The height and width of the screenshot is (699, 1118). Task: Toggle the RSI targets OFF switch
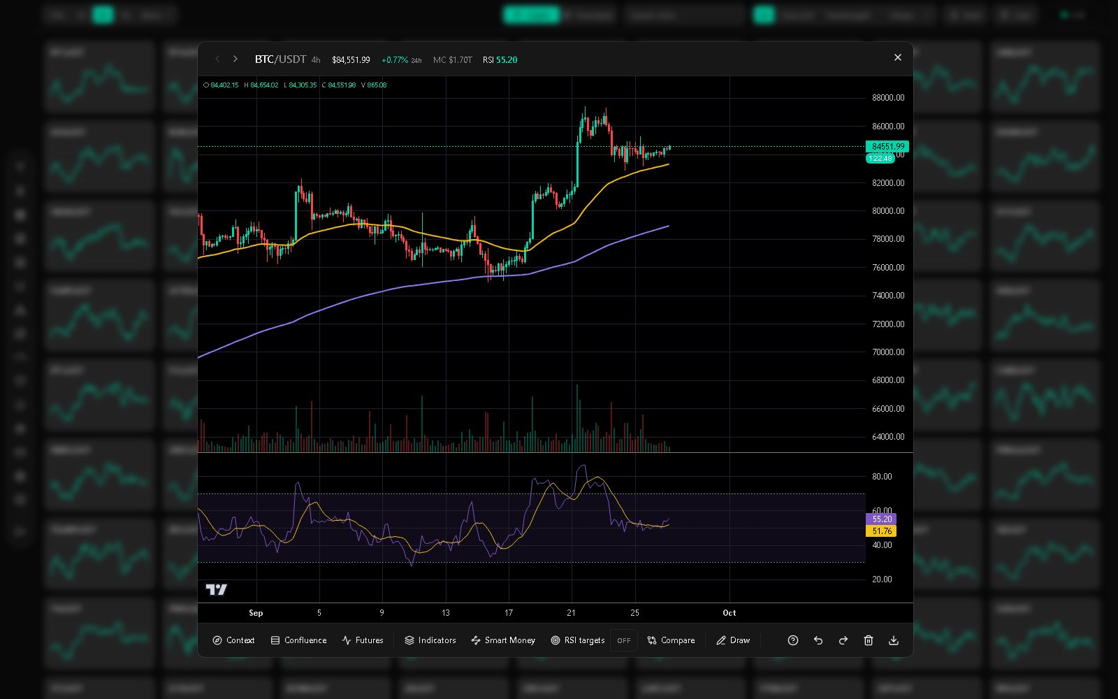[x=624, y=640]
